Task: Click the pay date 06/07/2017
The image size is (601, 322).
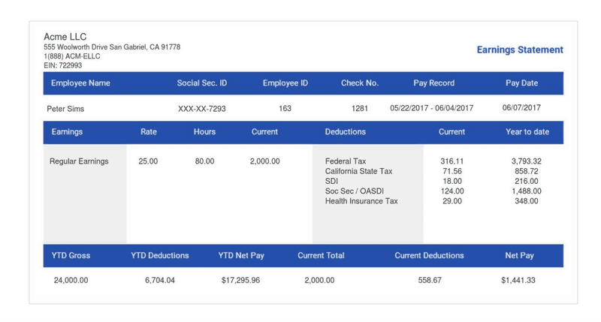Action: (521, 108)
